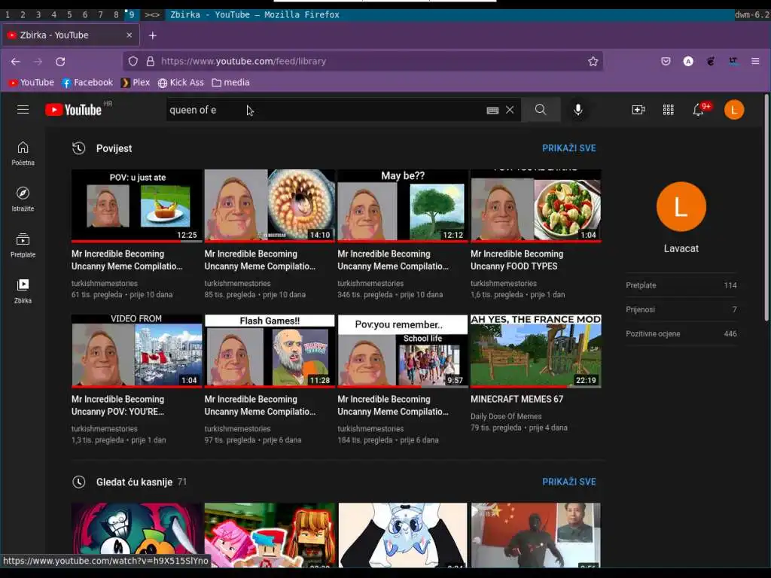Click the Prijenosi 7 stat row
Image resolution: width=771 pixels, height=578 pixels.
click(681, 309)
